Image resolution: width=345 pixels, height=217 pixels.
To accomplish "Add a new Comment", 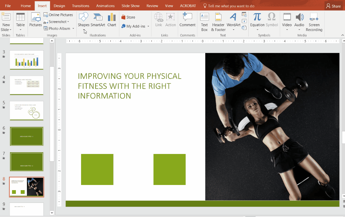I will [187, 21].
